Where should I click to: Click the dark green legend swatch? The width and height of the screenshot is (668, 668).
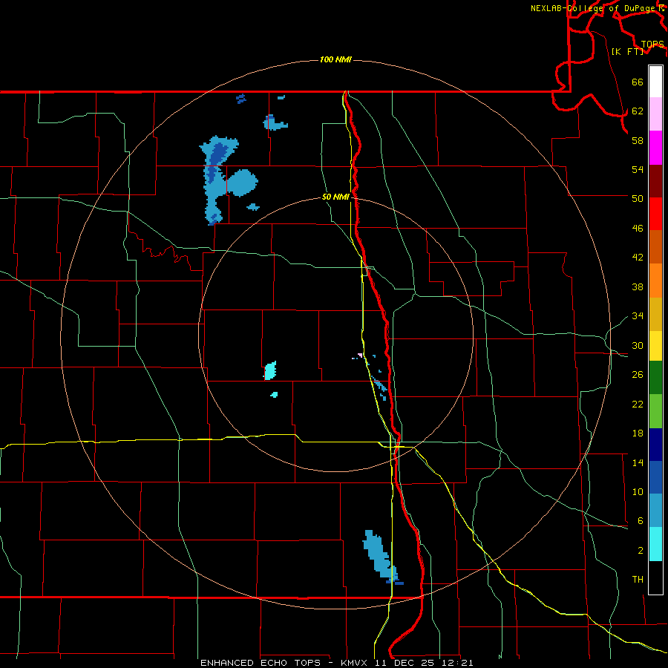click(x=655, y=378)
